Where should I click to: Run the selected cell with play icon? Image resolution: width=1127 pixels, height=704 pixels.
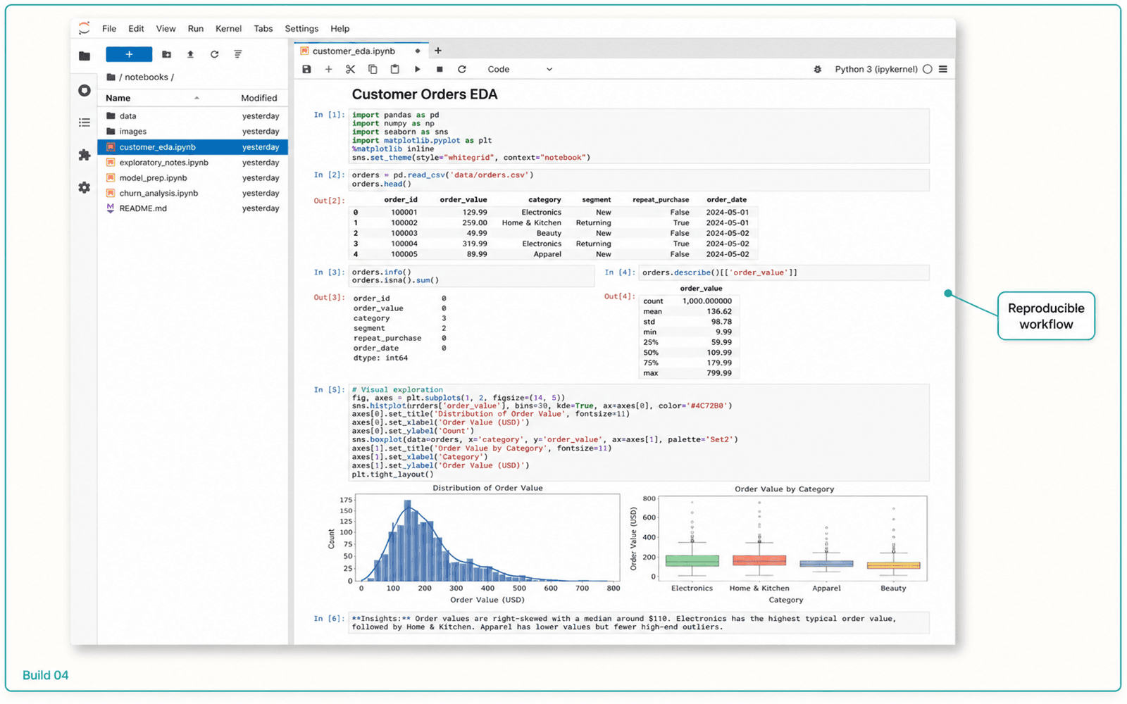point(417,69)
